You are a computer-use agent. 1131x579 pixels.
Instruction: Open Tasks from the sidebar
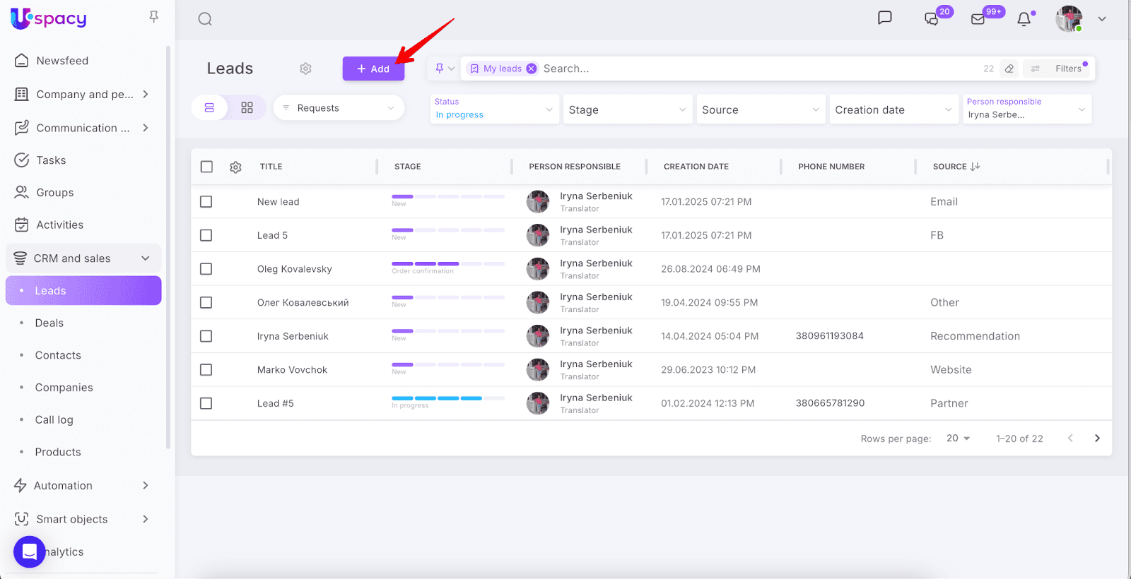pyautogui.click(x=51, y=160)
